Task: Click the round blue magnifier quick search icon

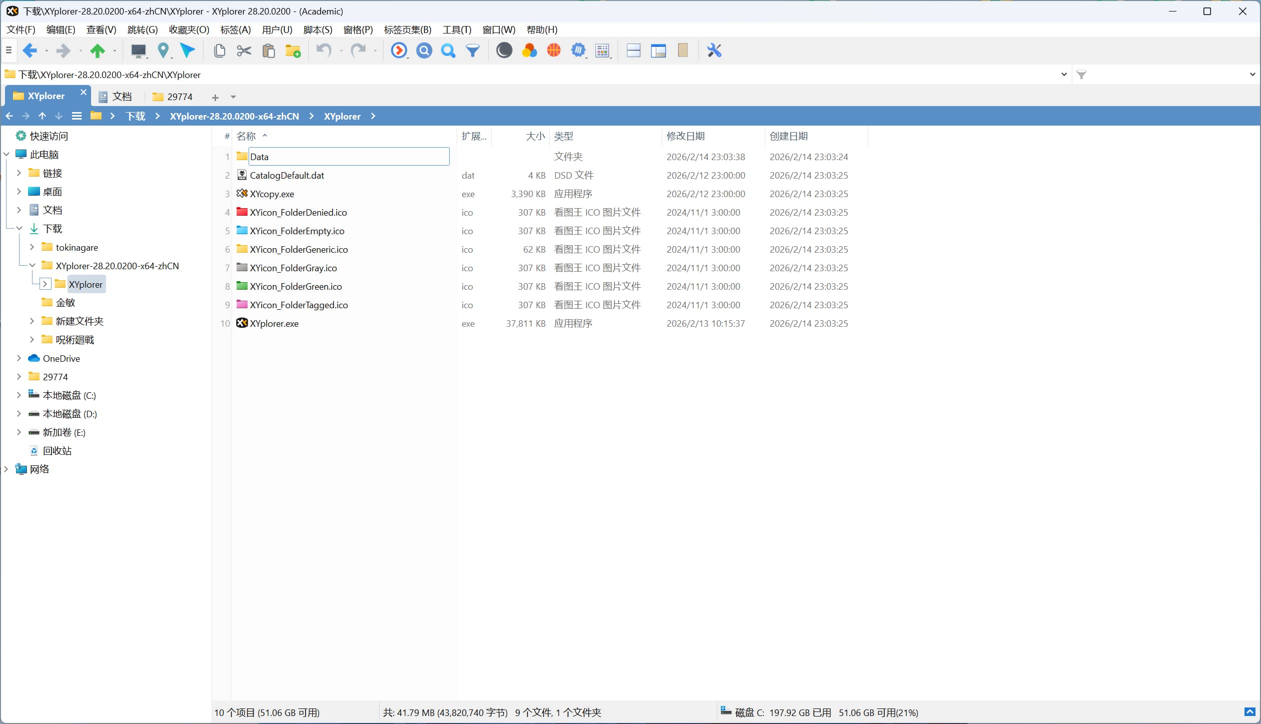Action: click(424, 51)
